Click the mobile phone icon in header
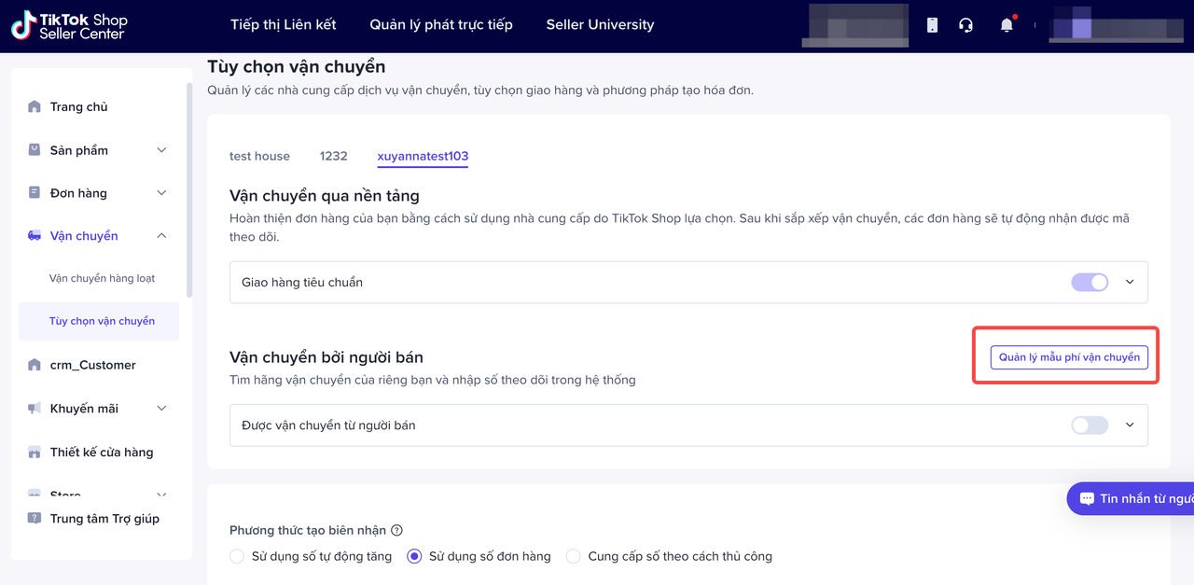Image resolution: width=1194 pixels, height=585 pixels. click(932, 25)
